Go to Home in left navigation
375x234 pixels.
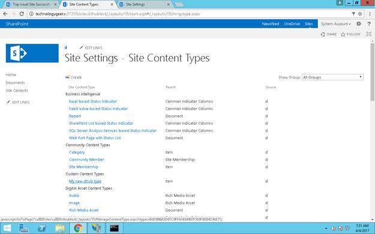[11, 74]
